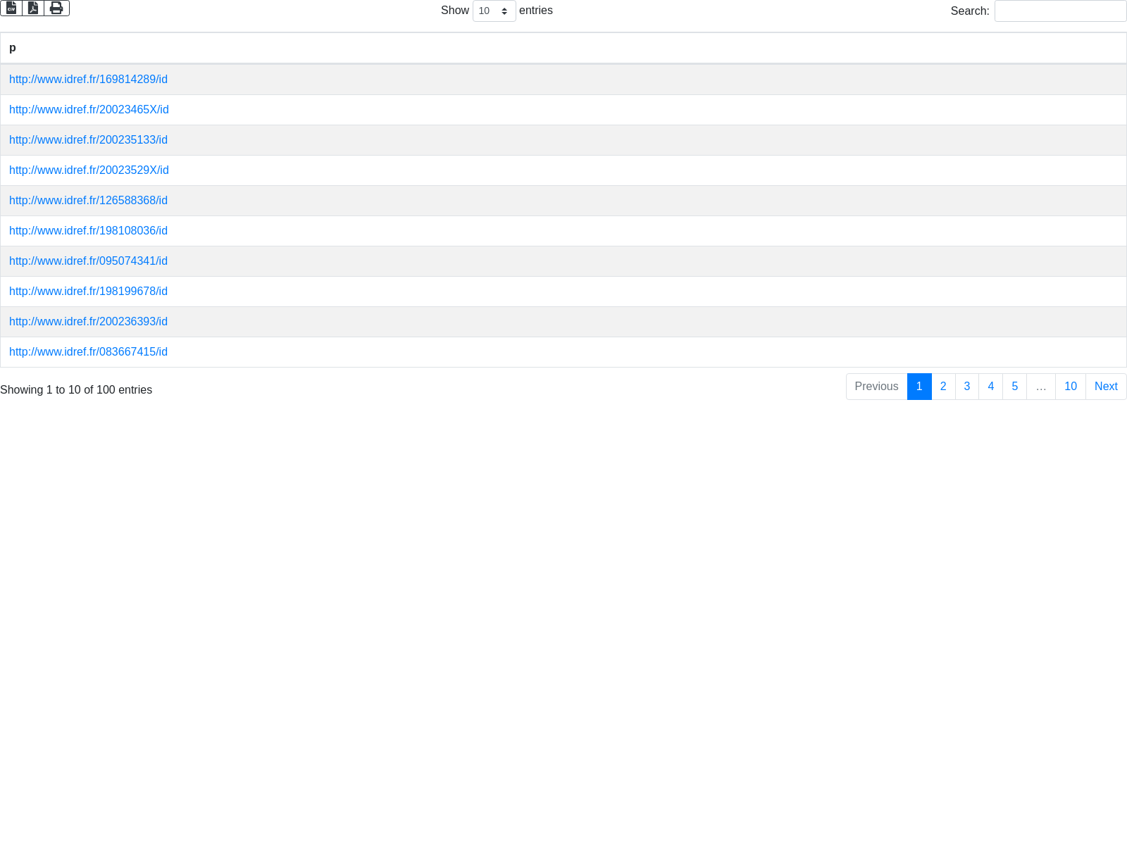
Task: Export the table as CSV
Action: click(11, 8)
